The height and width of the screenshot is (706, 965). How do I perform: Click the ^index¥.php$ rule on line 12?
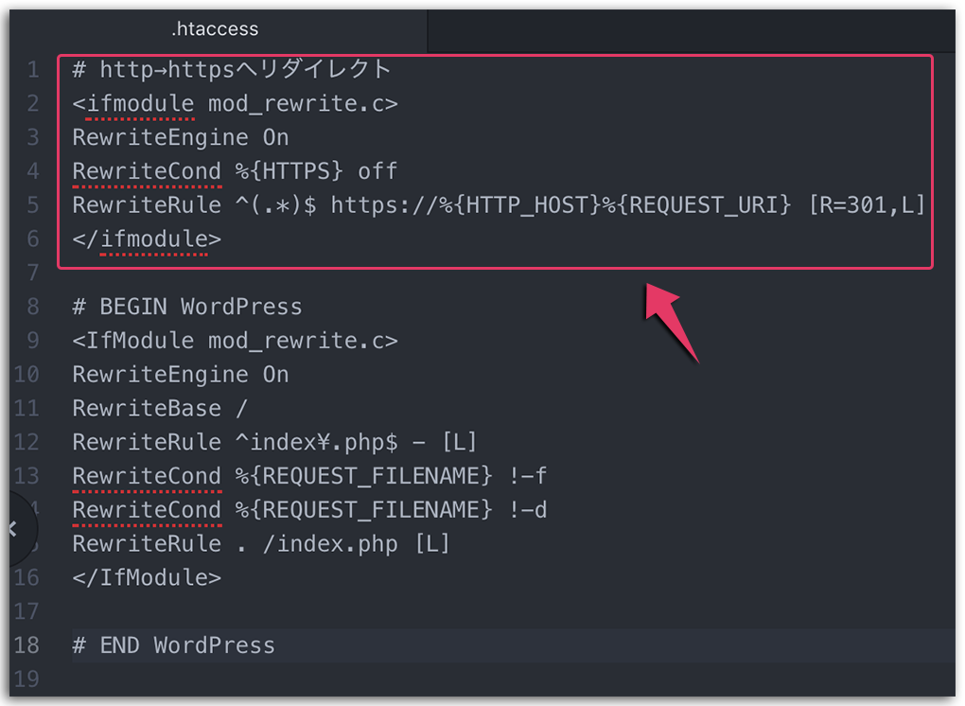click(315, 442)
